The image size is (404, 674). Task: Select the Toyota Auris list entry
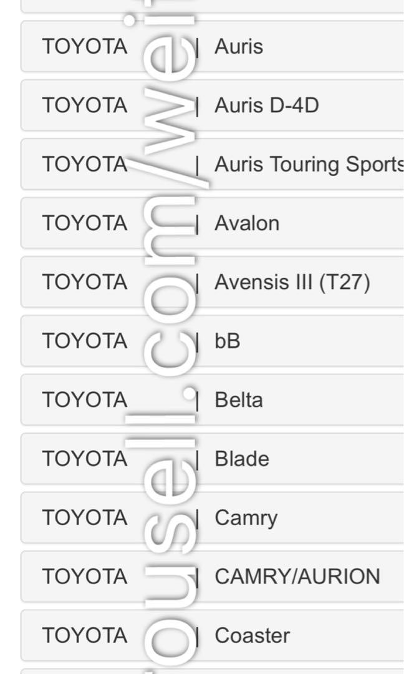[239, 46]
